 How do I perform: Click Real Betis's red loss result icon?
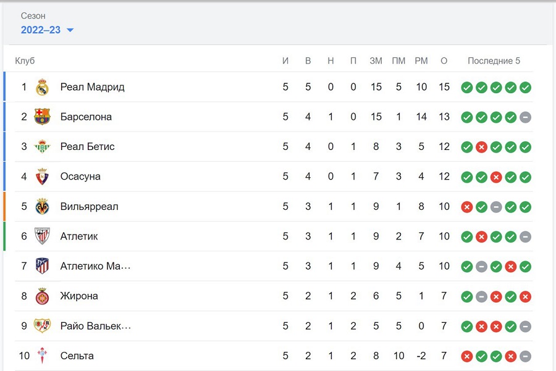481,147
